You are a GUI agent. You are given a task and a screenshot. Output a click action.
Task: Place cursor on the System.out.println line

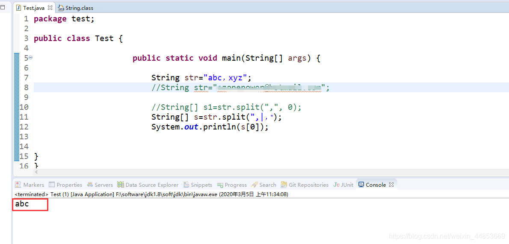coord(210,127)
